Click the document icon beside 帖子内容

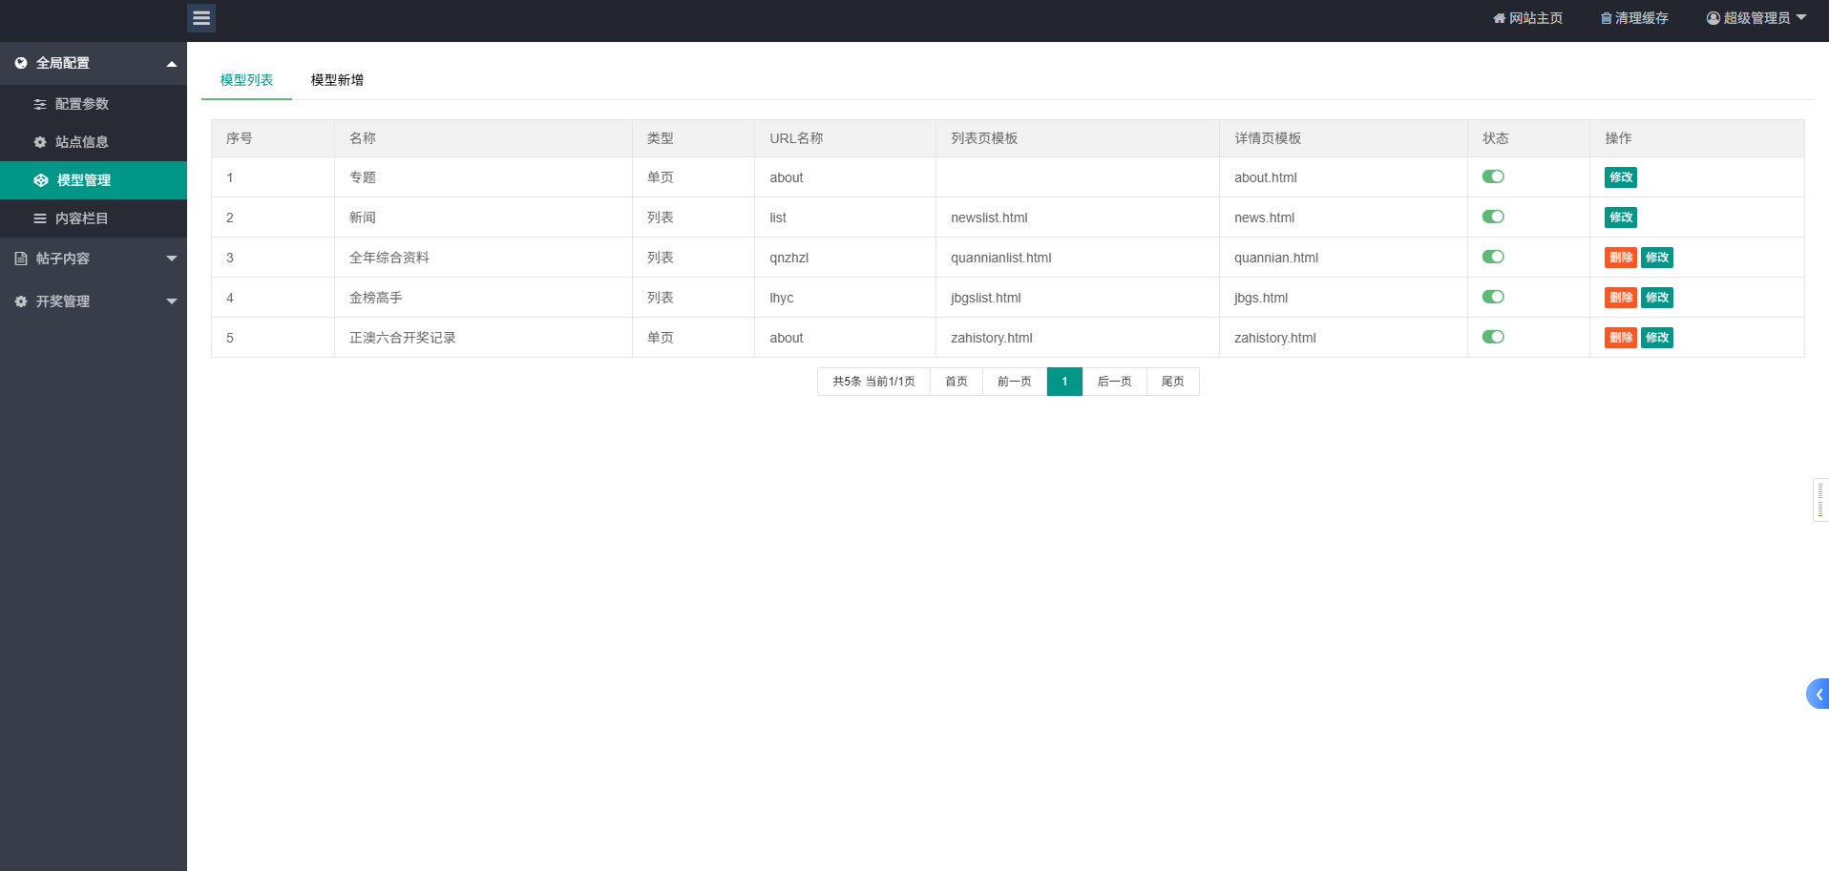[21, 259]
